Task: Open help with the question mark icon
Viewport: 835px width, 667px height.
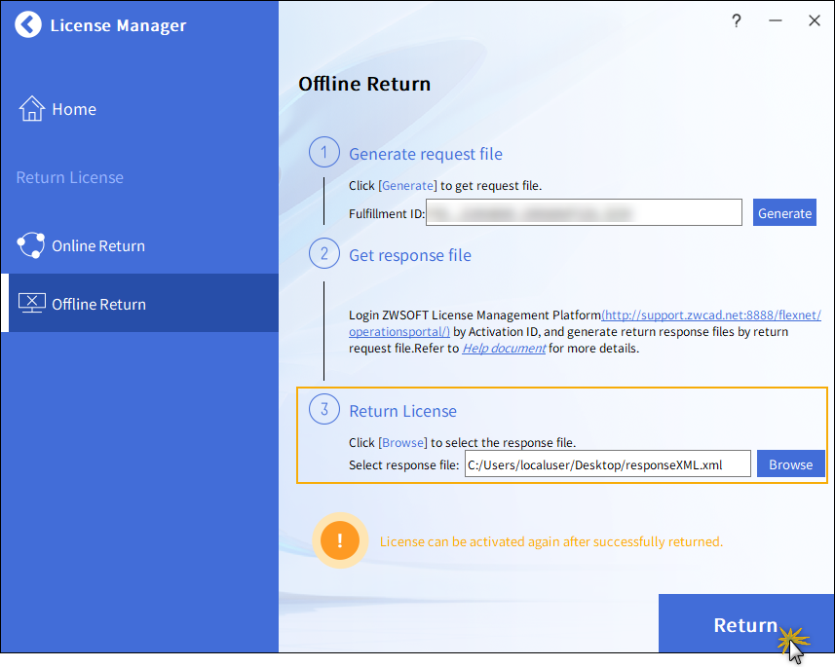Action: 737,21
